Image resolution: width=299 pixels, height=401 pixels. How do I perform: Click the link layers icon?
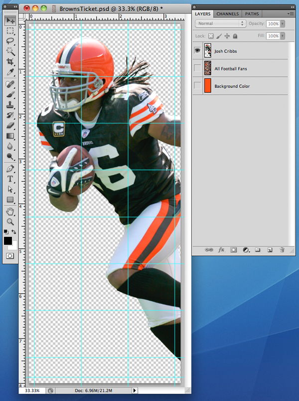click(x=209, y=249)
